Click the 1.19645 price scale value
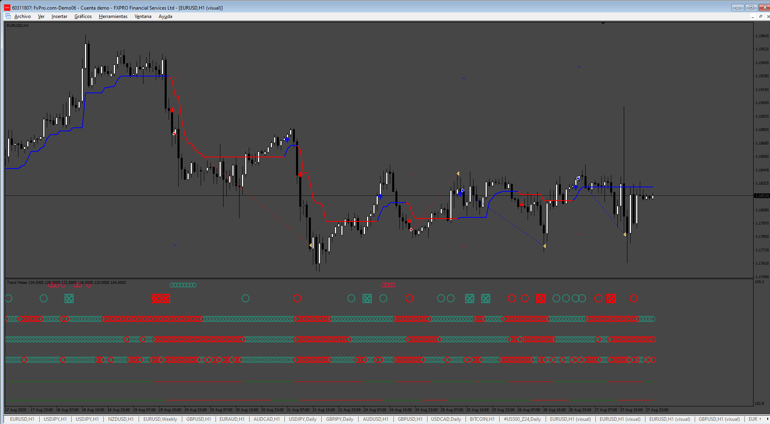770x424 pixels. pos(762,36)
